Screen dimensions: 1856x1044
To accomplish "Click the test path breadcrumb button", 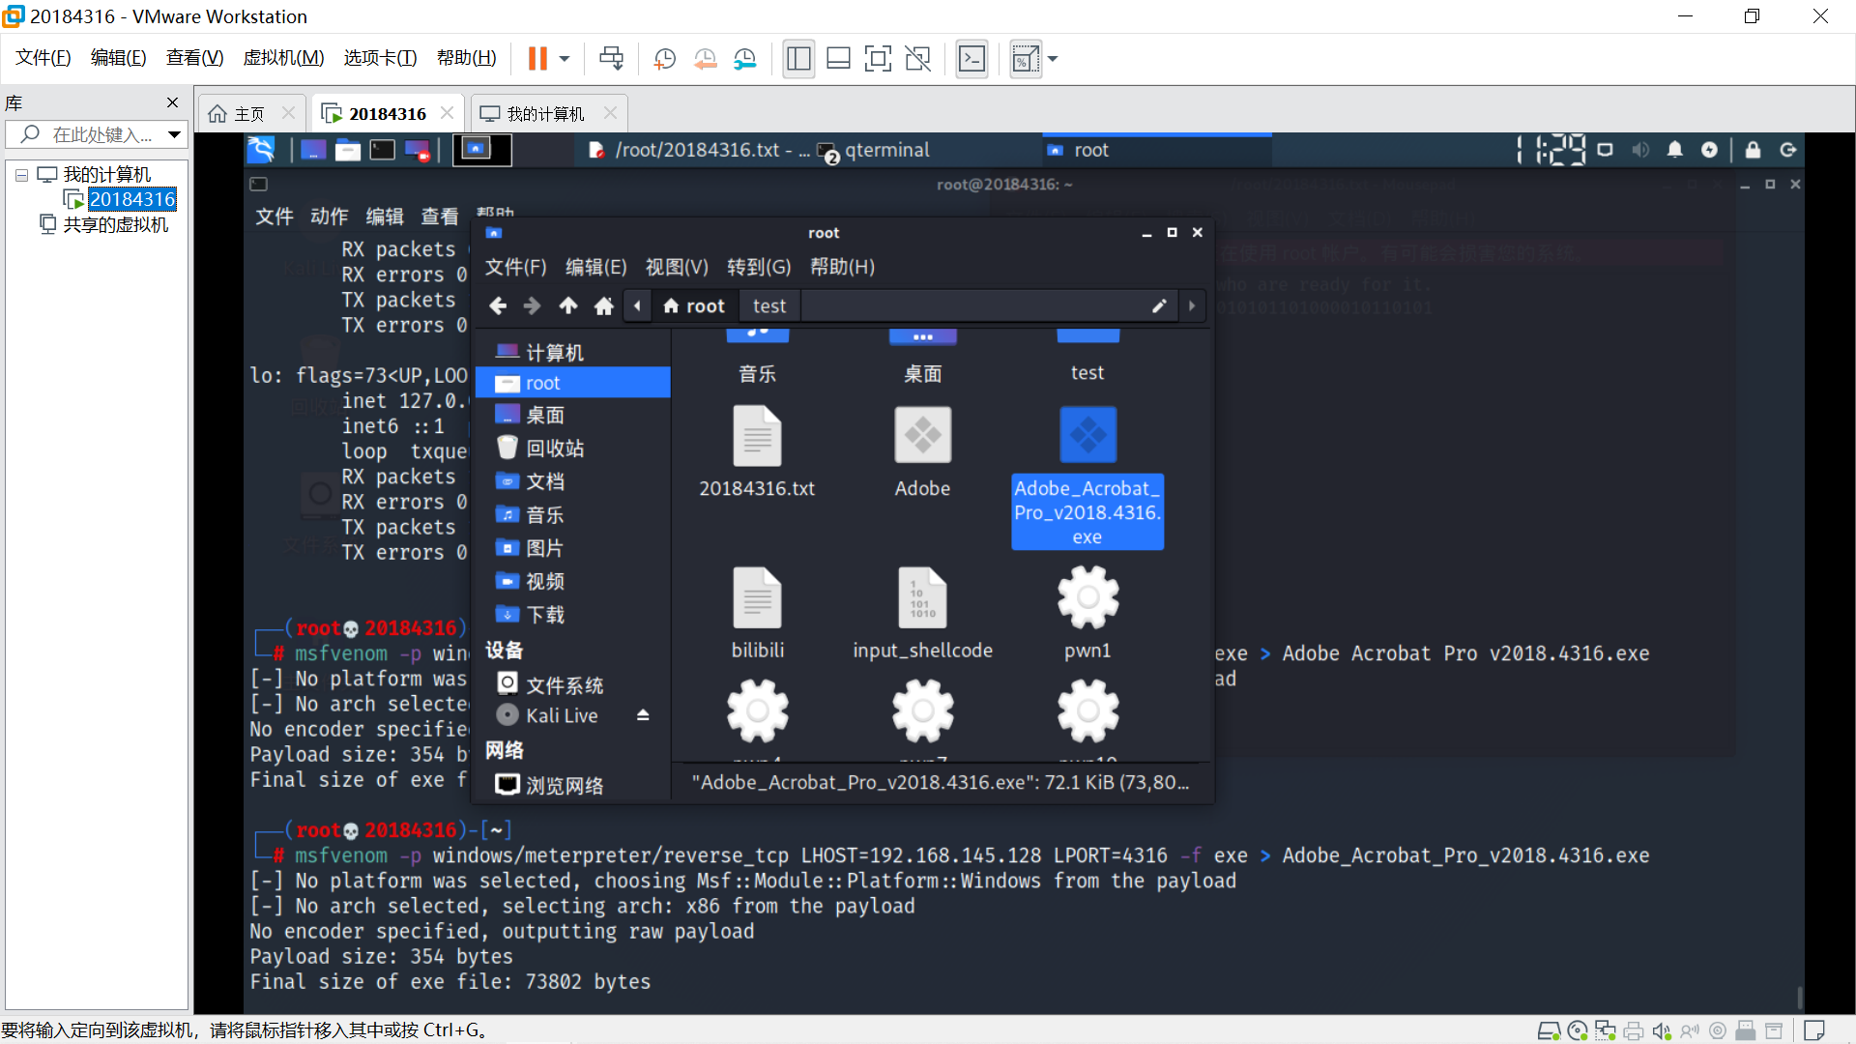I will (x=769, y=306).
